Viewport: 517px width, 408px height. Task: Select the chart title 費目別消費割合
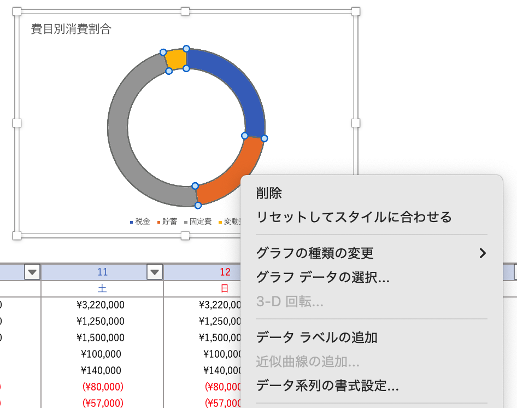click(x=71, y=29)
